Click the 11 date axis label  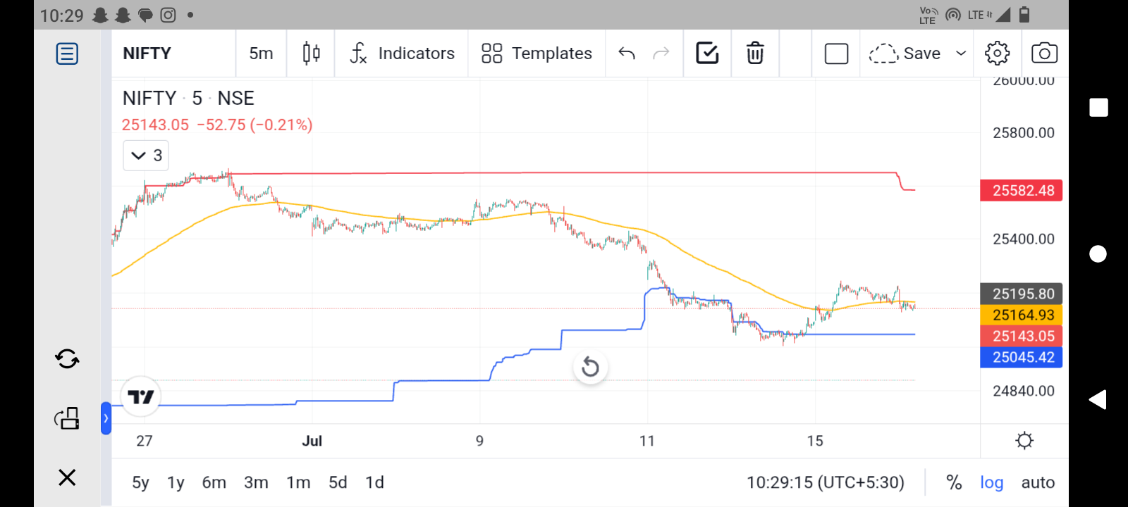coord(647,441)
